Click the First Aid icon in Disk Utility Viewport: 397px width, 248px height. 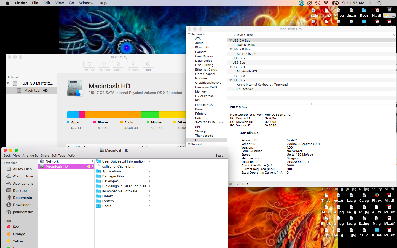click(89, 64)
